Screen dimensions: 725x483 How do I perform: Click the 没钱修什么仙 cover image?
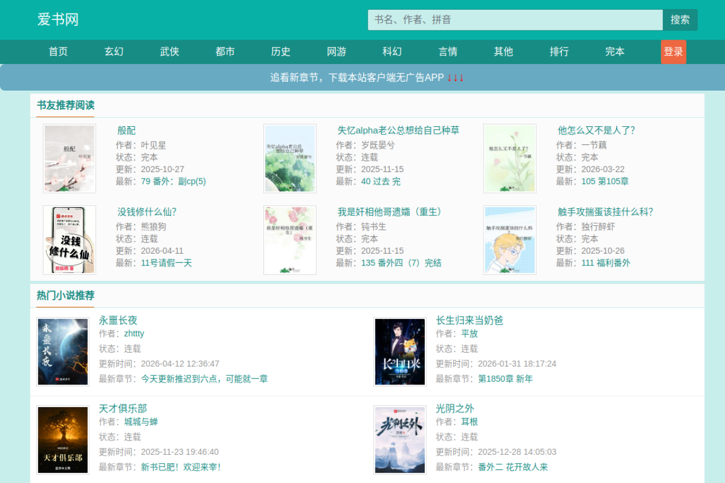click(x=69, y=240)
